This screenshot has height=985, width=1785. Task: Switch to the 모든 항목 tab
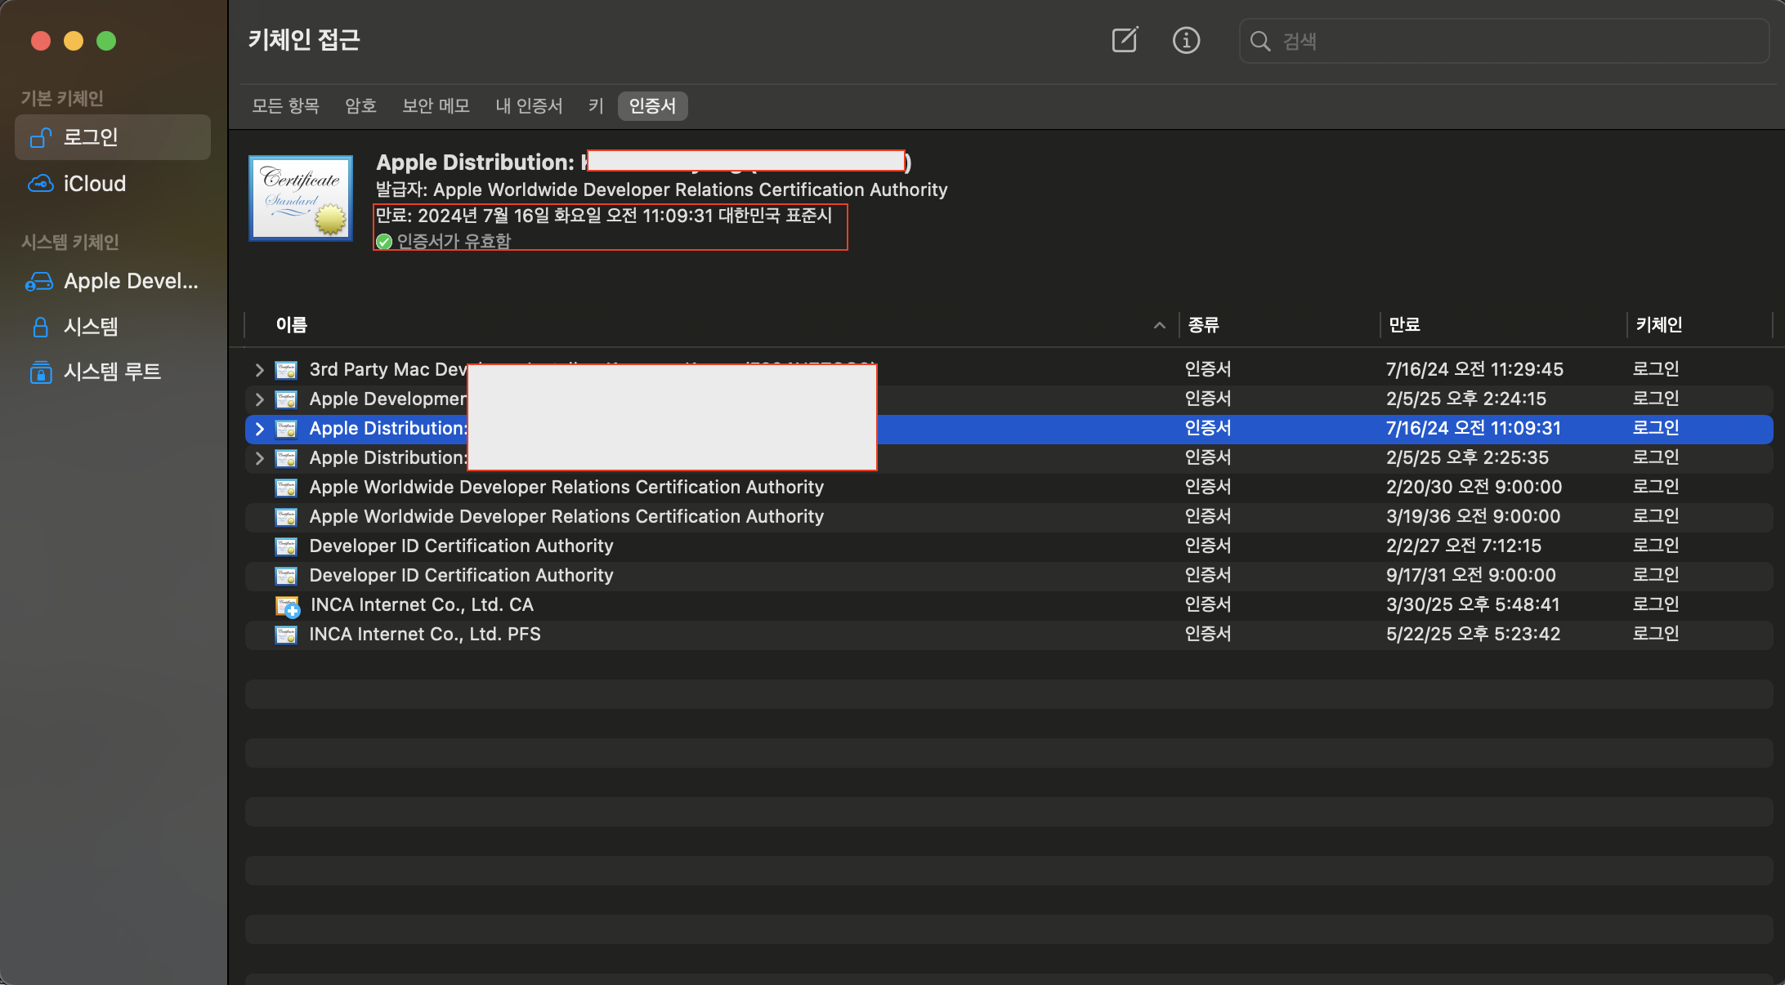(285, 106)
